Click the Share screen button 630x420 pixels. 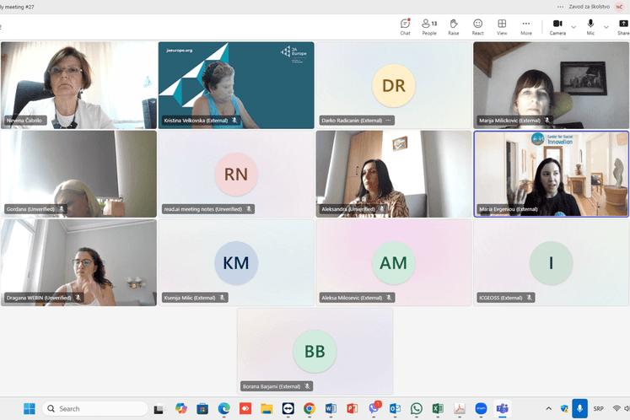coord(622,26)
